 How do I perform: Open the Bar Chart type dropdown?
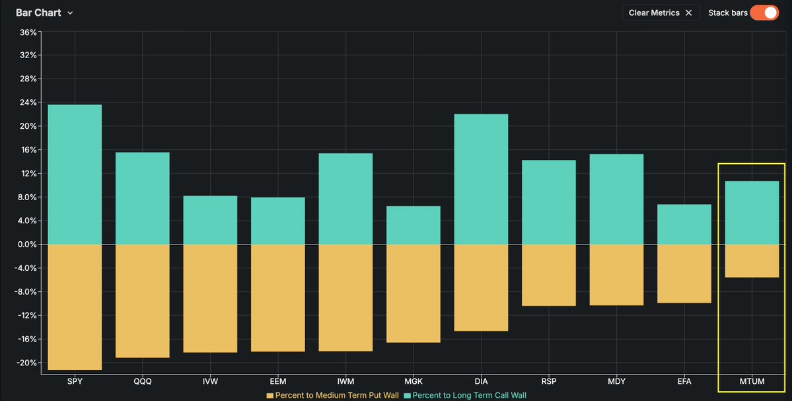pos(44,13)
